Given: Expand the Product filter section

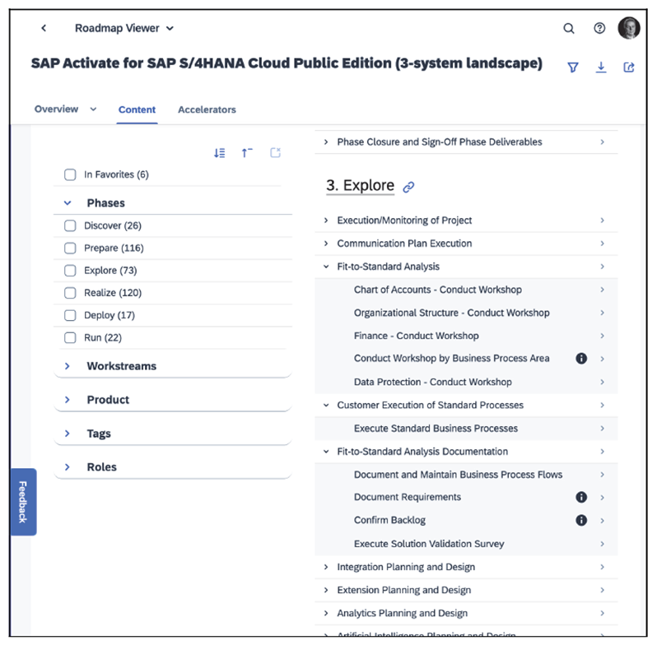Looking at the screenshot, I should pos(67,400).
